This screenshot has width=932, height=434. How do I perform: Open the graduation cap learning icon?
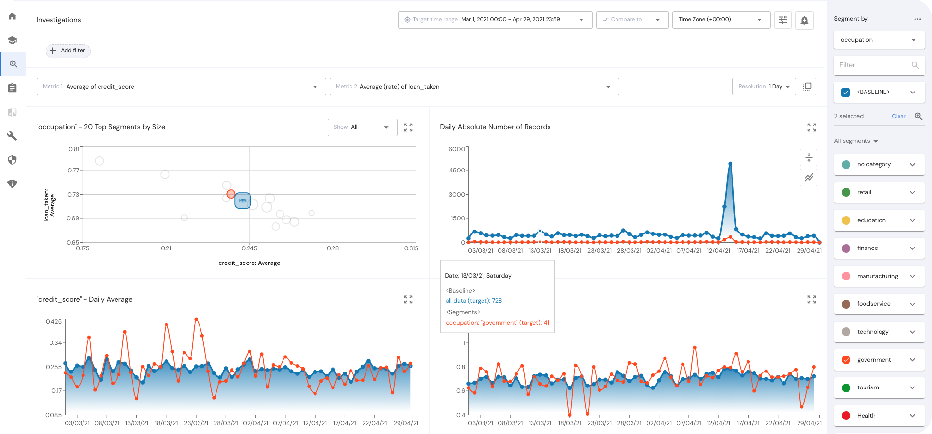[x=13, y=40]
